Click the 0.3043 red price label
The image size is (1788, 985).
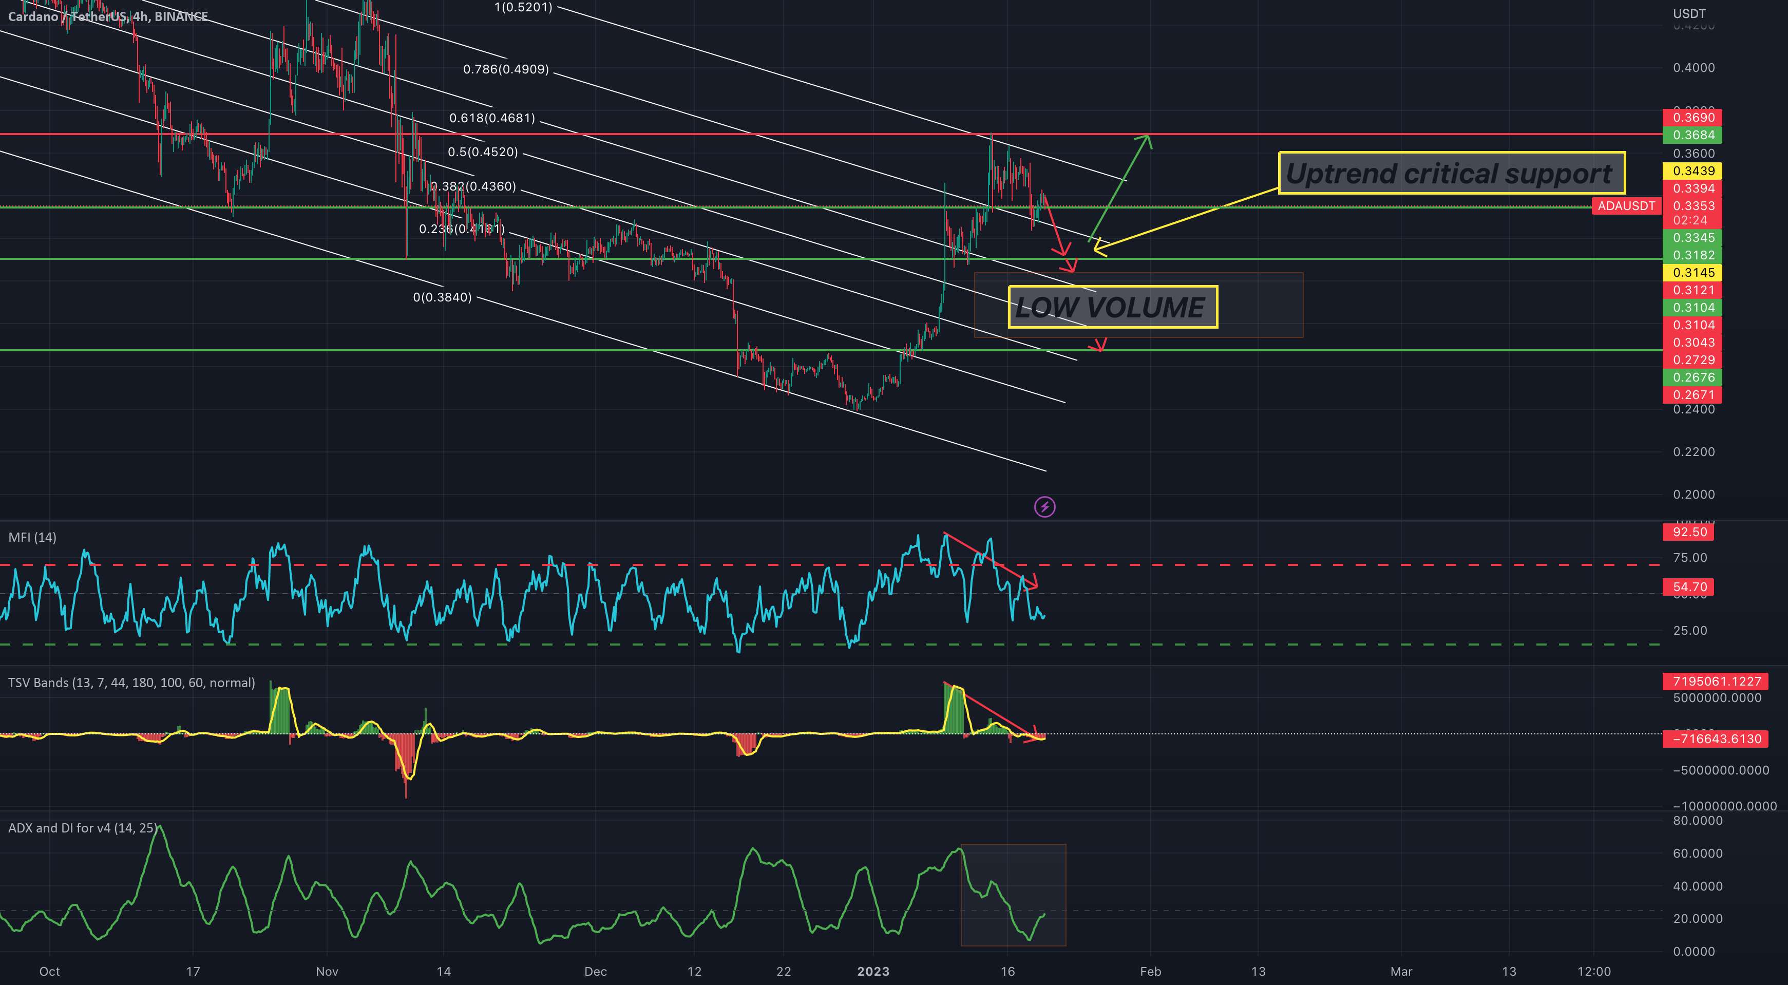click(1692, 343)
